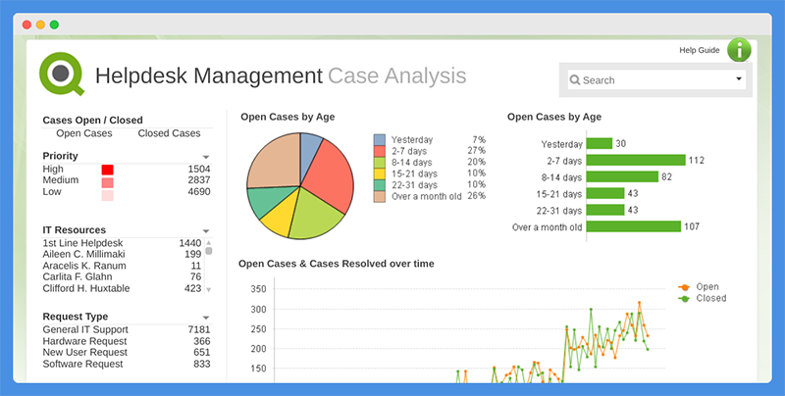Select New User Request type
The image size is (785, 396).
[x=127, y=352]
